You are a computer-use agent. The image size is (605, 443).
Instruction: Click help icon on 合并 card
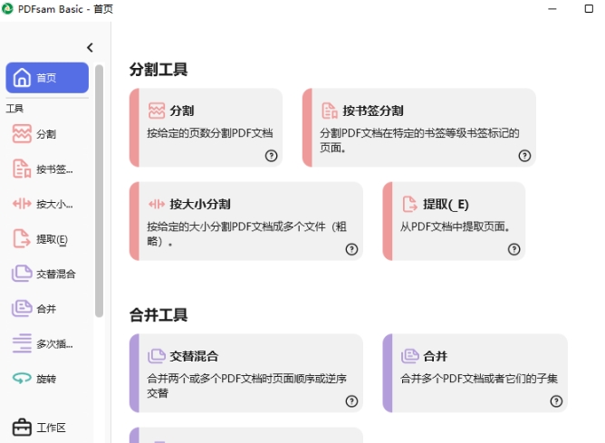(556, 401)
